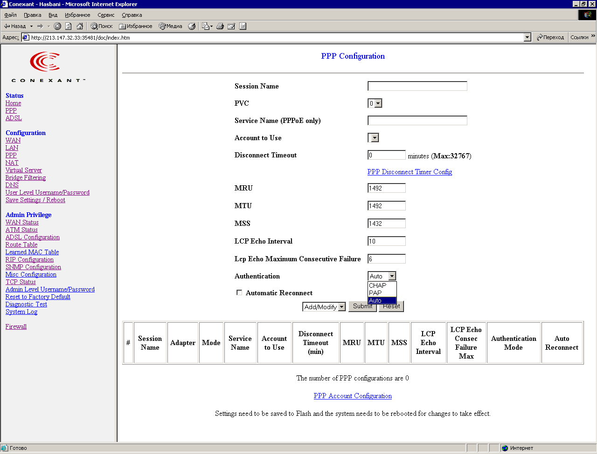Click the Internet zone globe icon
597x454 pixels.
(505, 448)
